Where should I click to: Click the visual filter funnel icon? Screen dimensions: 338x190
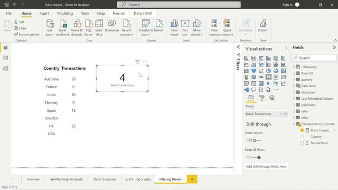click(137, 62)
